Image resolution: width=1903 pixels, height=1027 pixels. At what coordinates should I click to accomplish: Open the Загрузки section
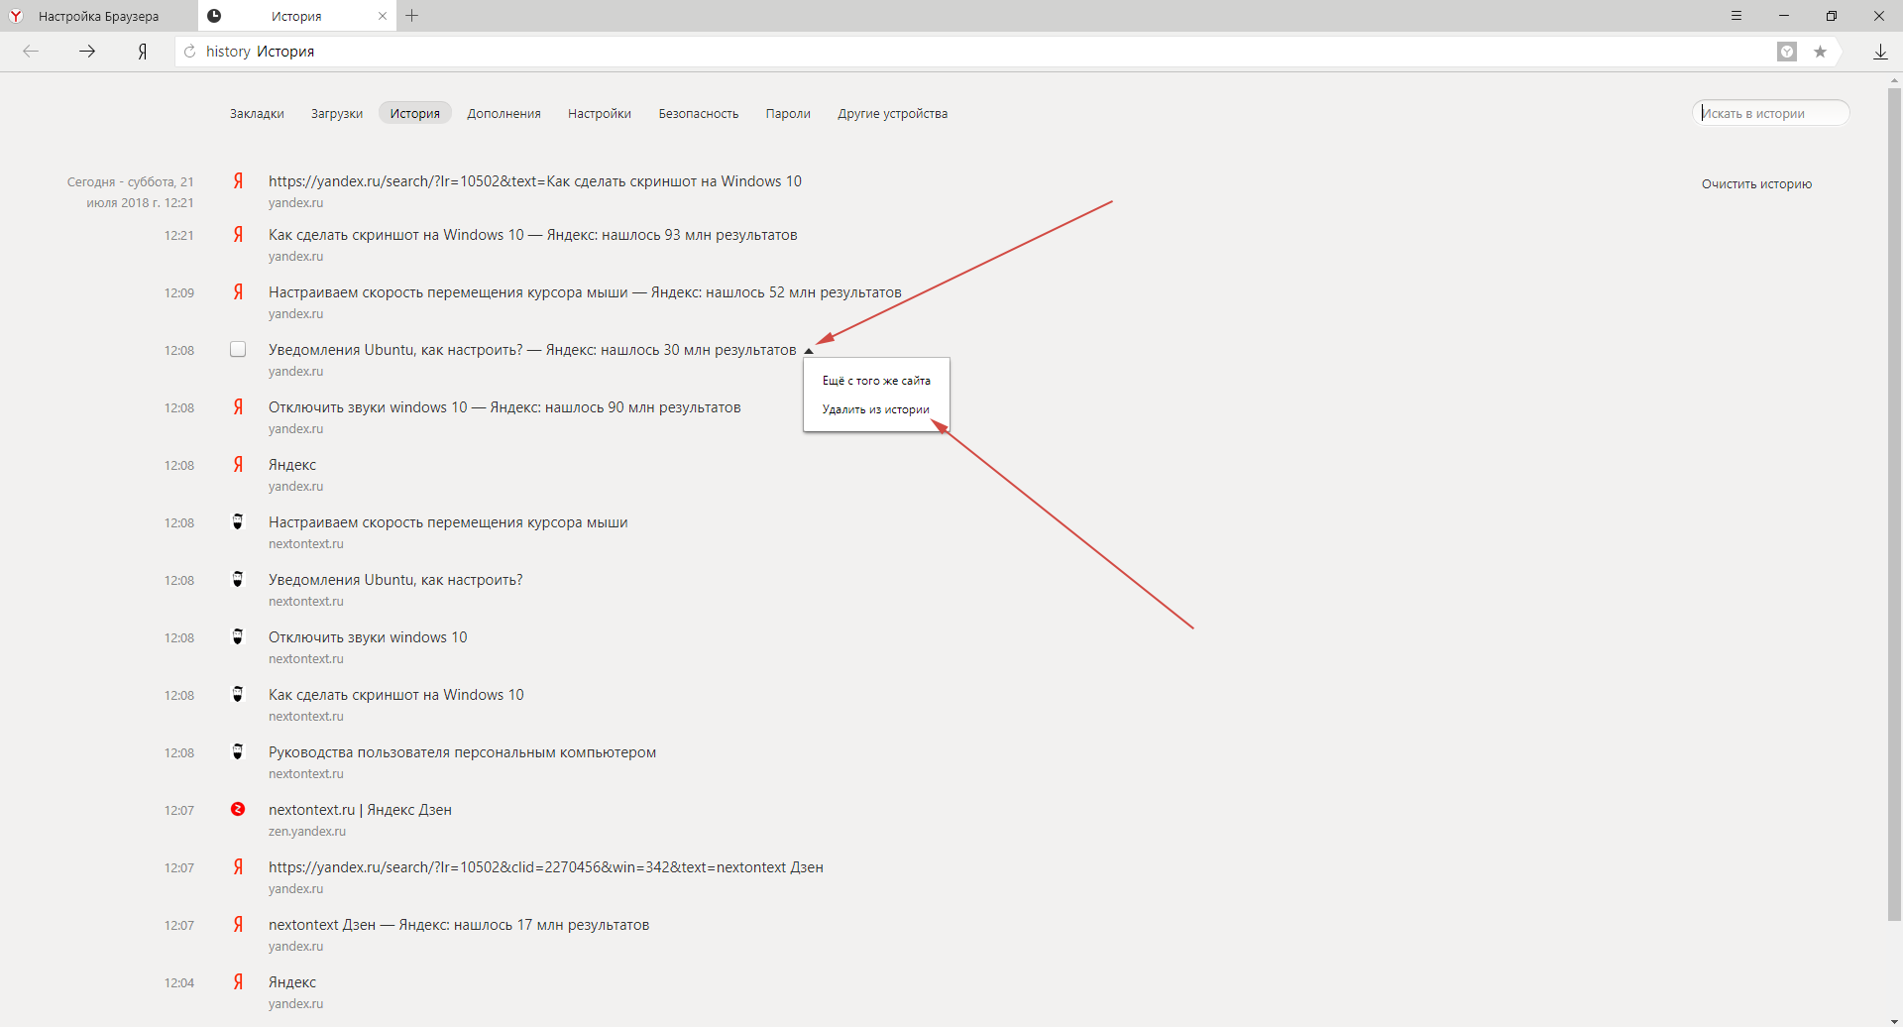(x=337, y=113)
